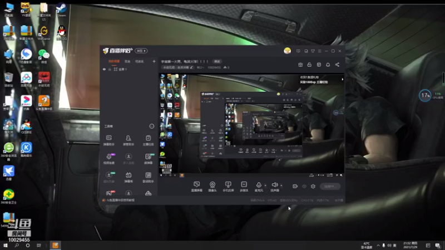The image size is (445, 250).
Task: Click the room number 10029455 in the app header
Action: (x=214, y=67)
